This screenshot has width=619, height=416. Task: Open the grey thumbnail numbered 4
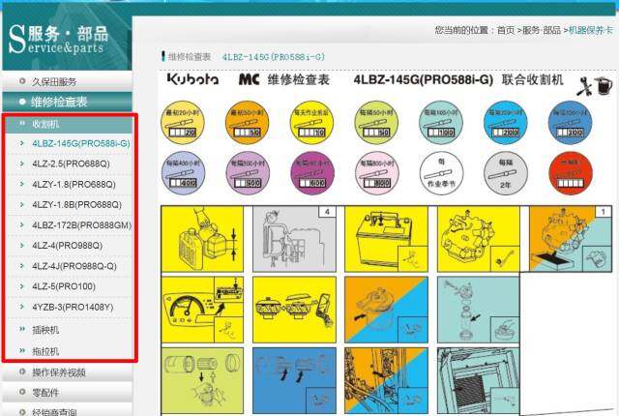click(x=294, y=239)
